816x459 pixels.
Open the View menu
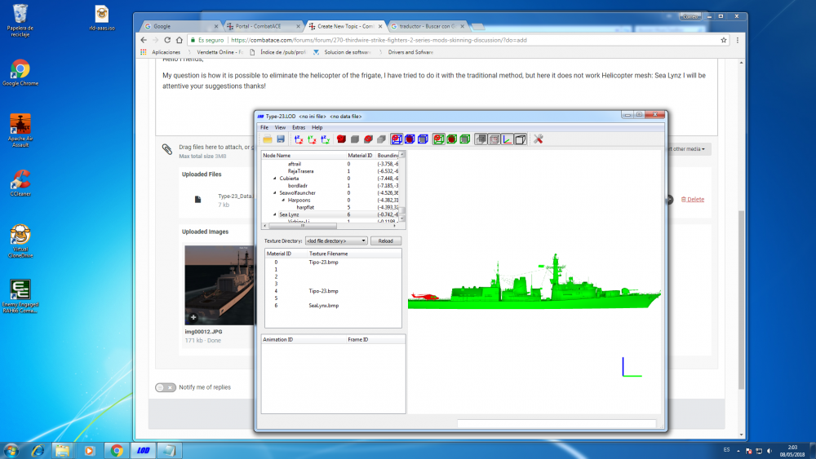coord(280,127)
